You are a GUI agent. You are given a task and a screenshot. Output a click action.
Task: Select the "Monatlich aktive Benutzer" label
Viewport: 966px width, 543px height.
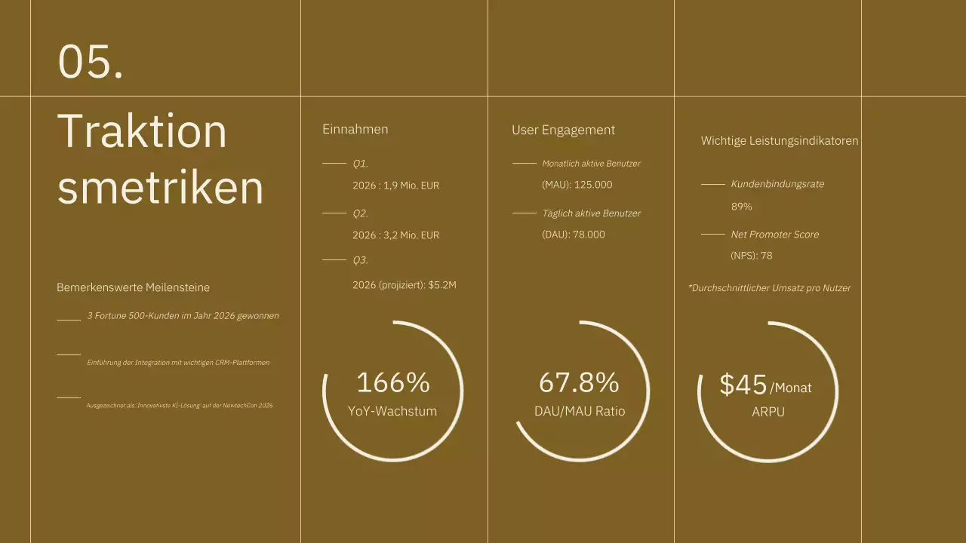pos(591,164)
